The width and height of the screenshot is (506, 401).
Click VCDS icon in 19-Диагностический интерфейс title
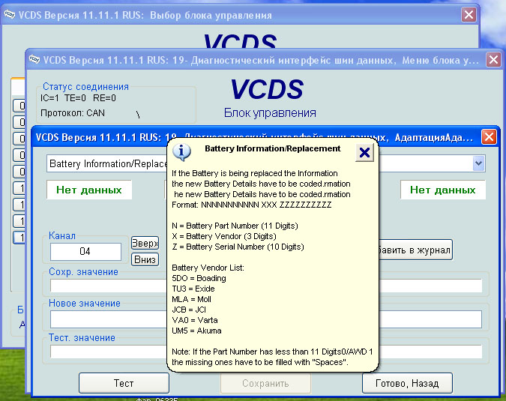pos(34,59)
